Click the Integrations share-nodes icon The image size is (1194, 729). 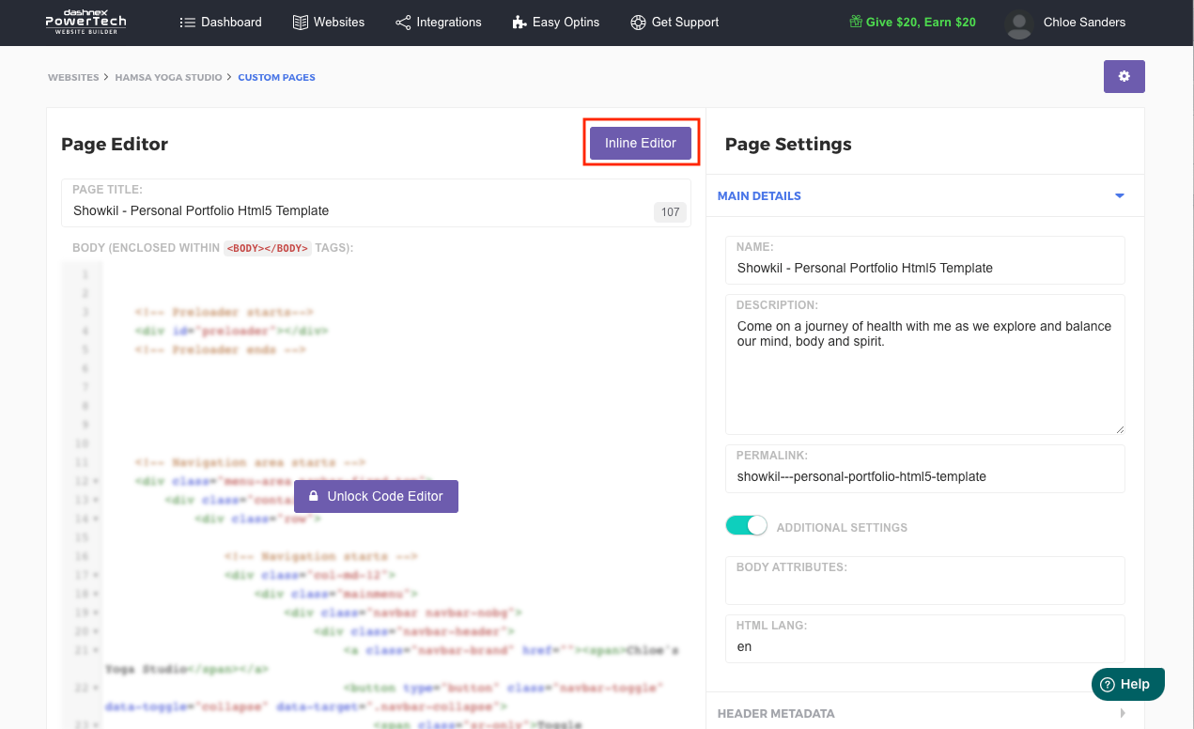pos(403,22)
